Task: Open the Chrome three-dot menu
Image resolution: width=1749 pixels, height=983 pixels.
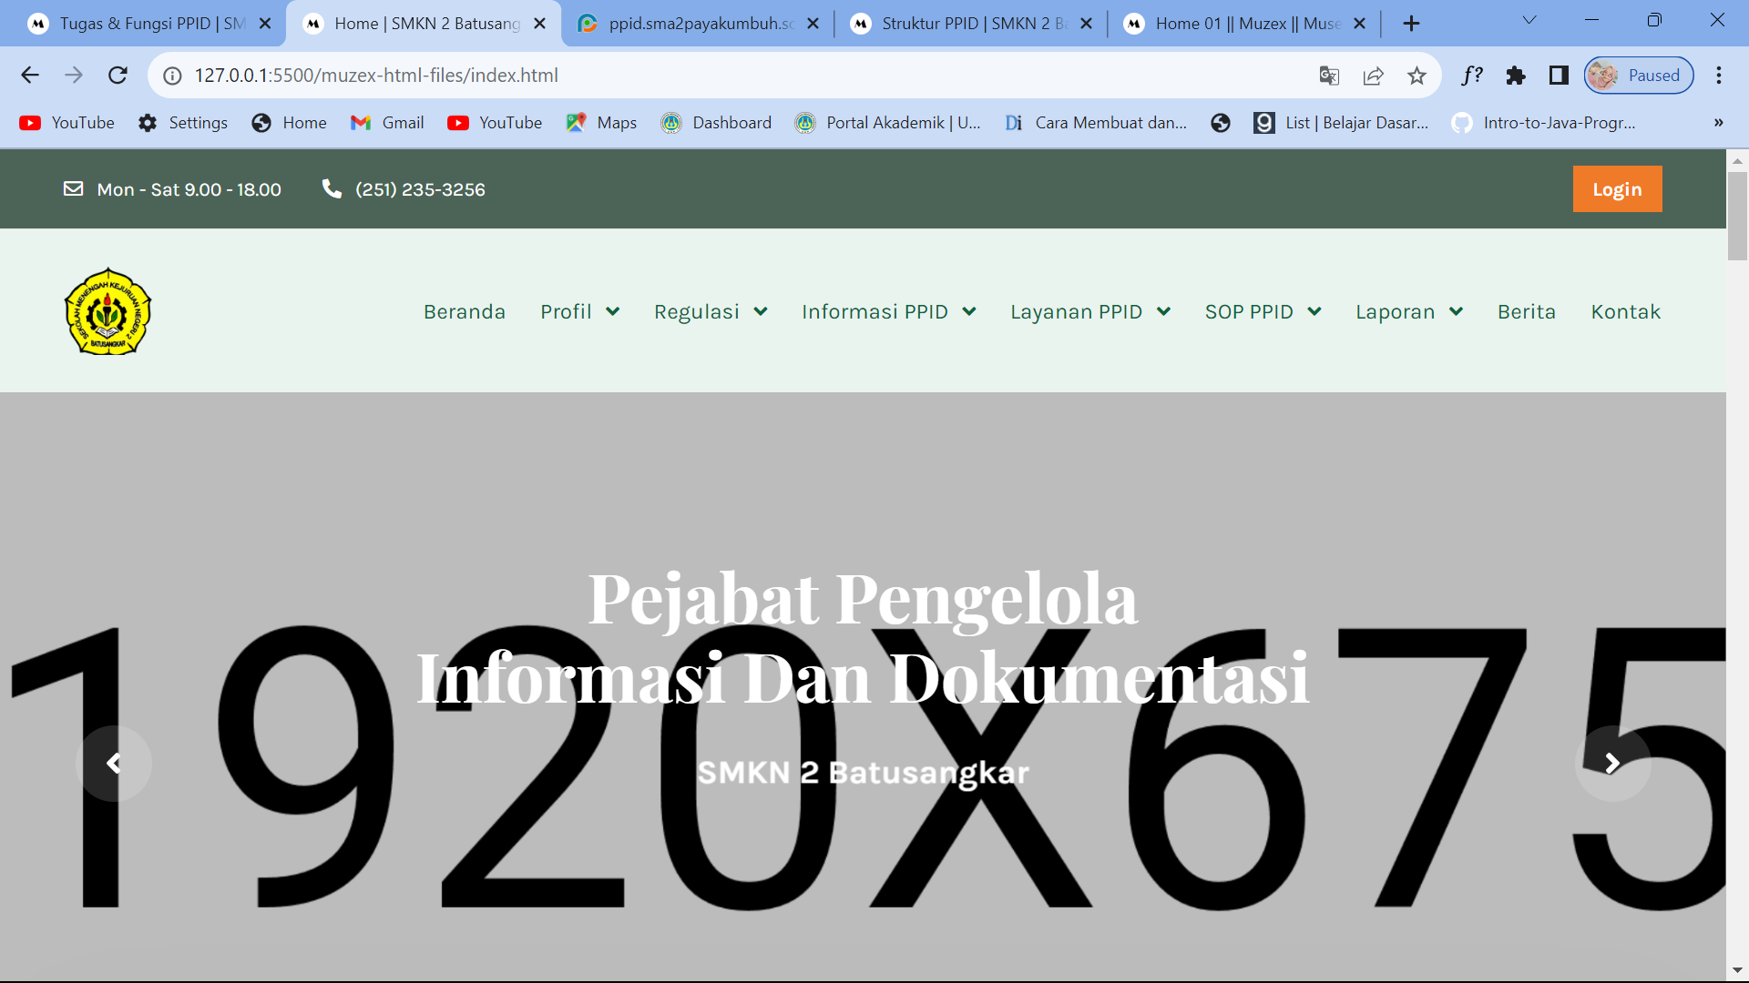Action: point(1719,76)
